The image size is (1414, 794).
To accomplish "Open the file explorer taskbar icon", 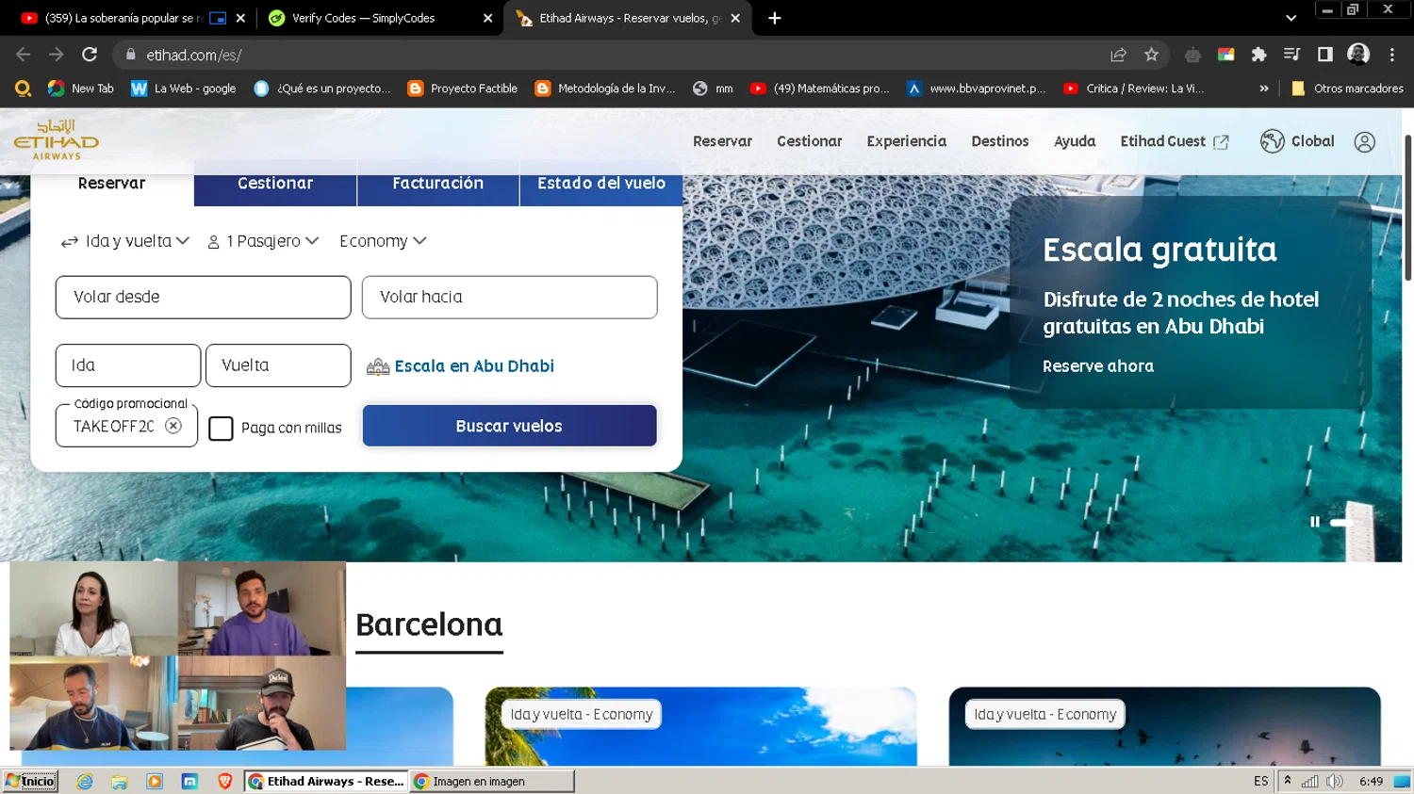I will pyautogui.click(x=120, y=781).
